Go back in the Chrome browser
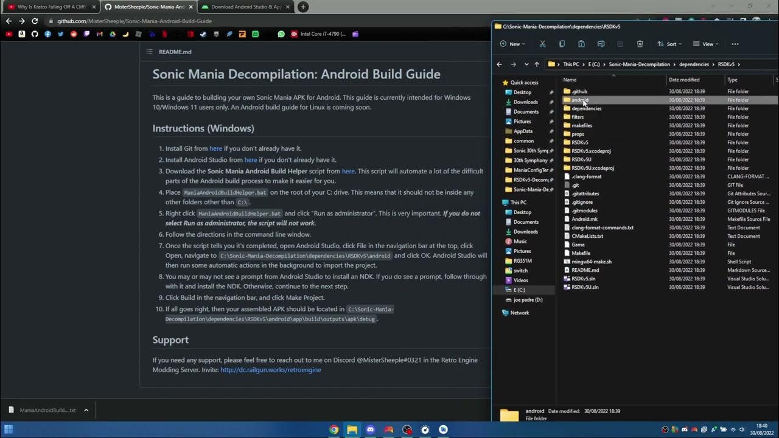The height and width of the screenshot is (438, 779). click(x=9, y=21)
